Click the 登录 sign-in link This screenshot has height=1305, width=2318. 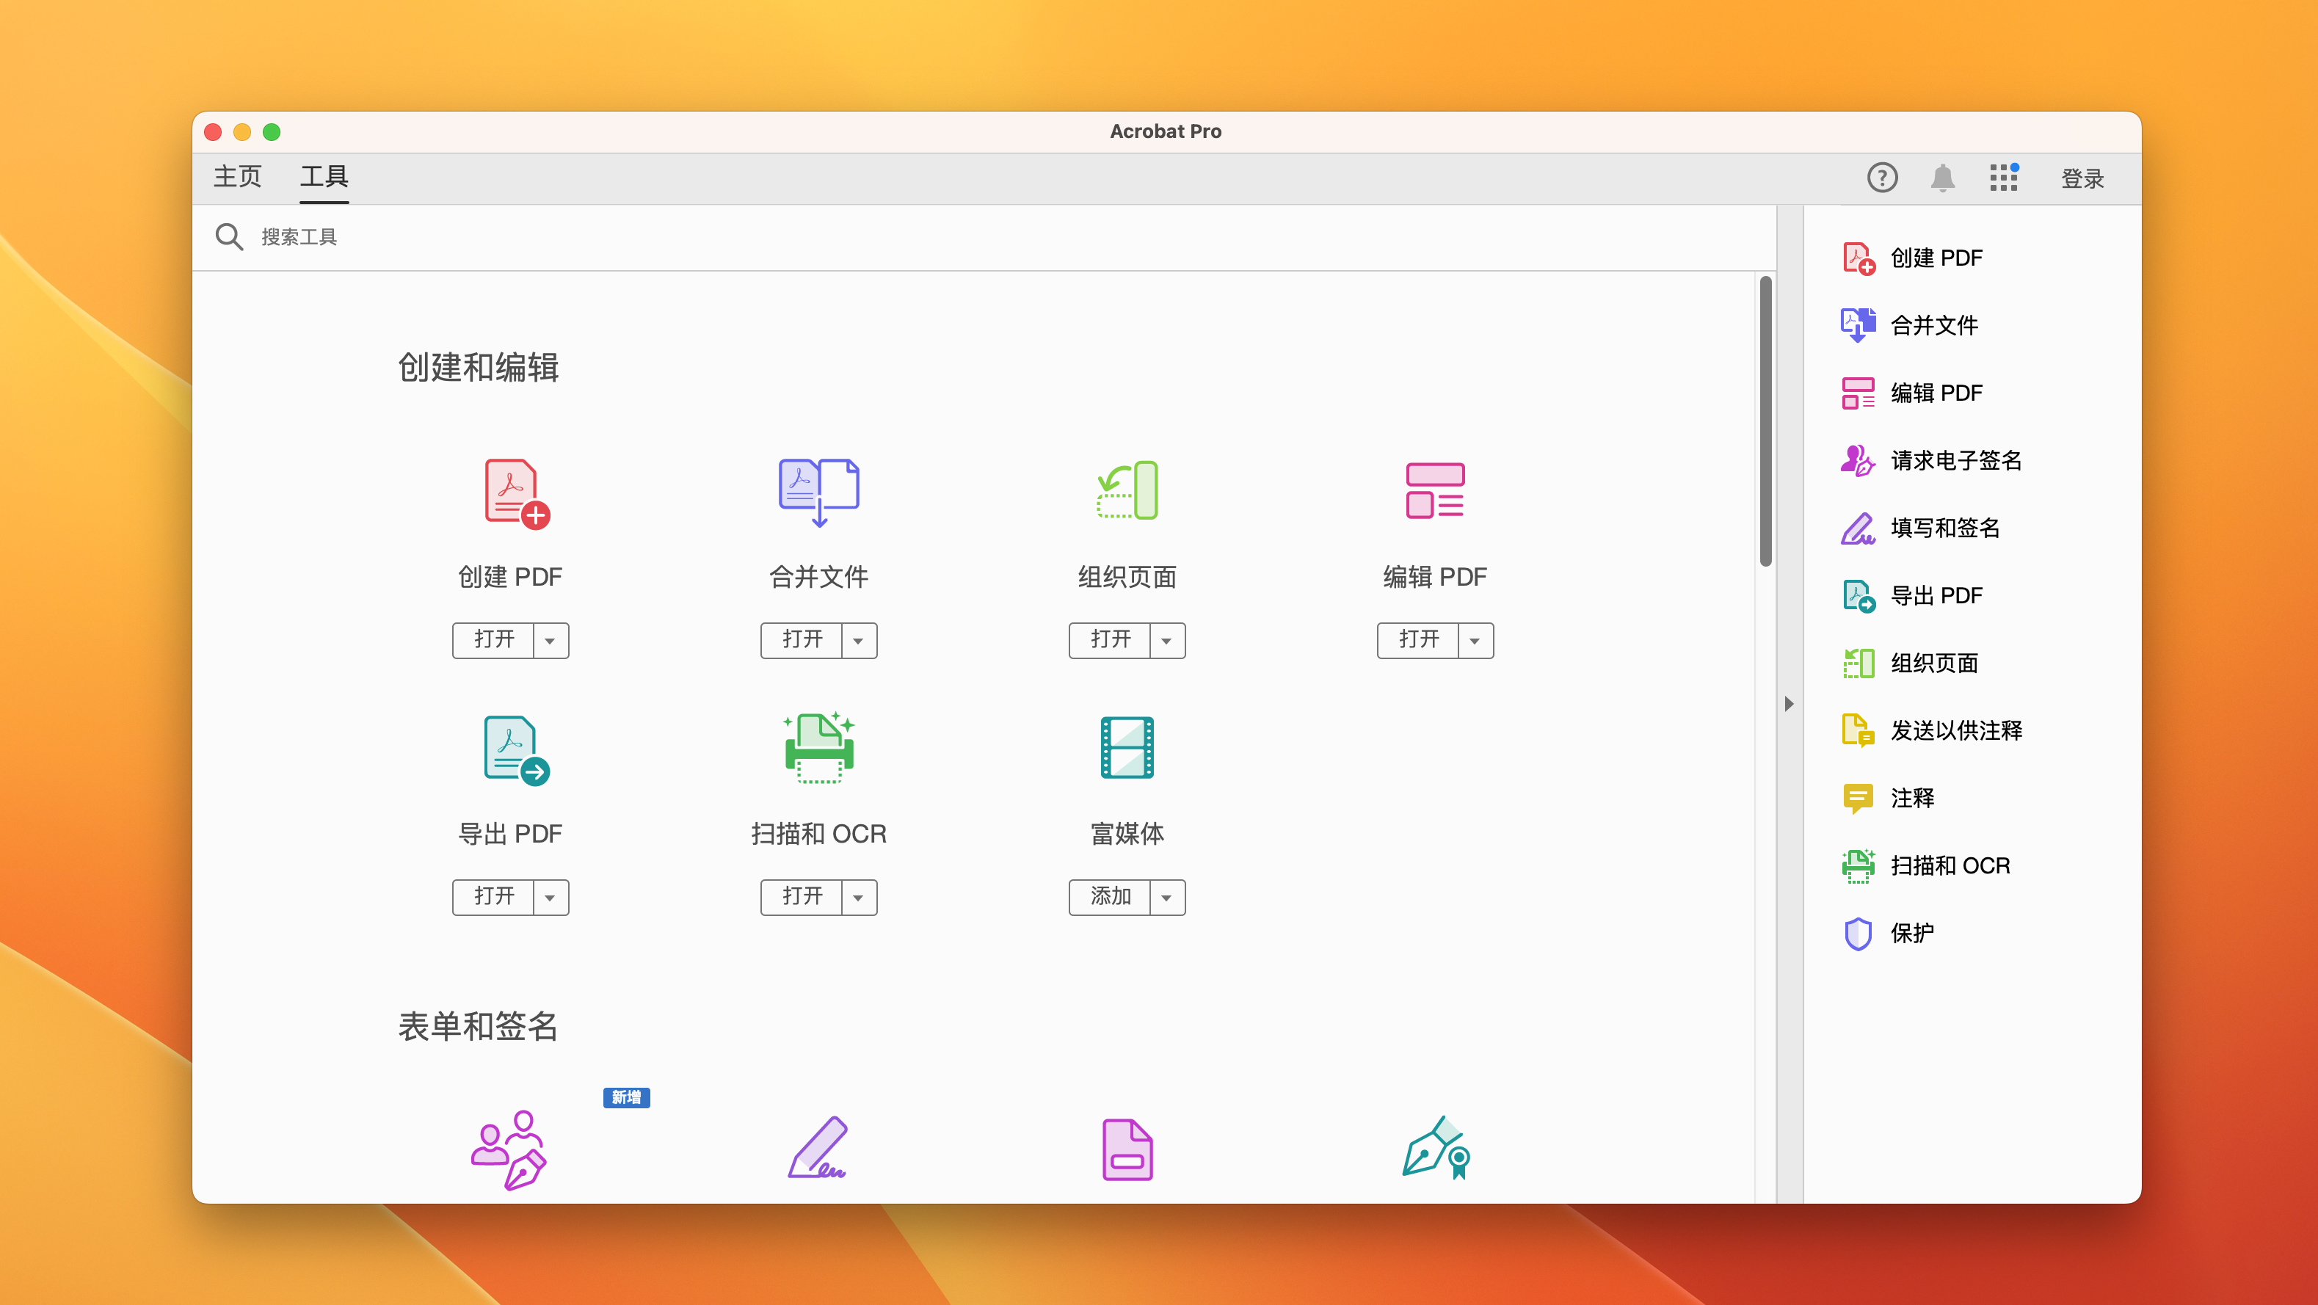tap(2082, 178)
